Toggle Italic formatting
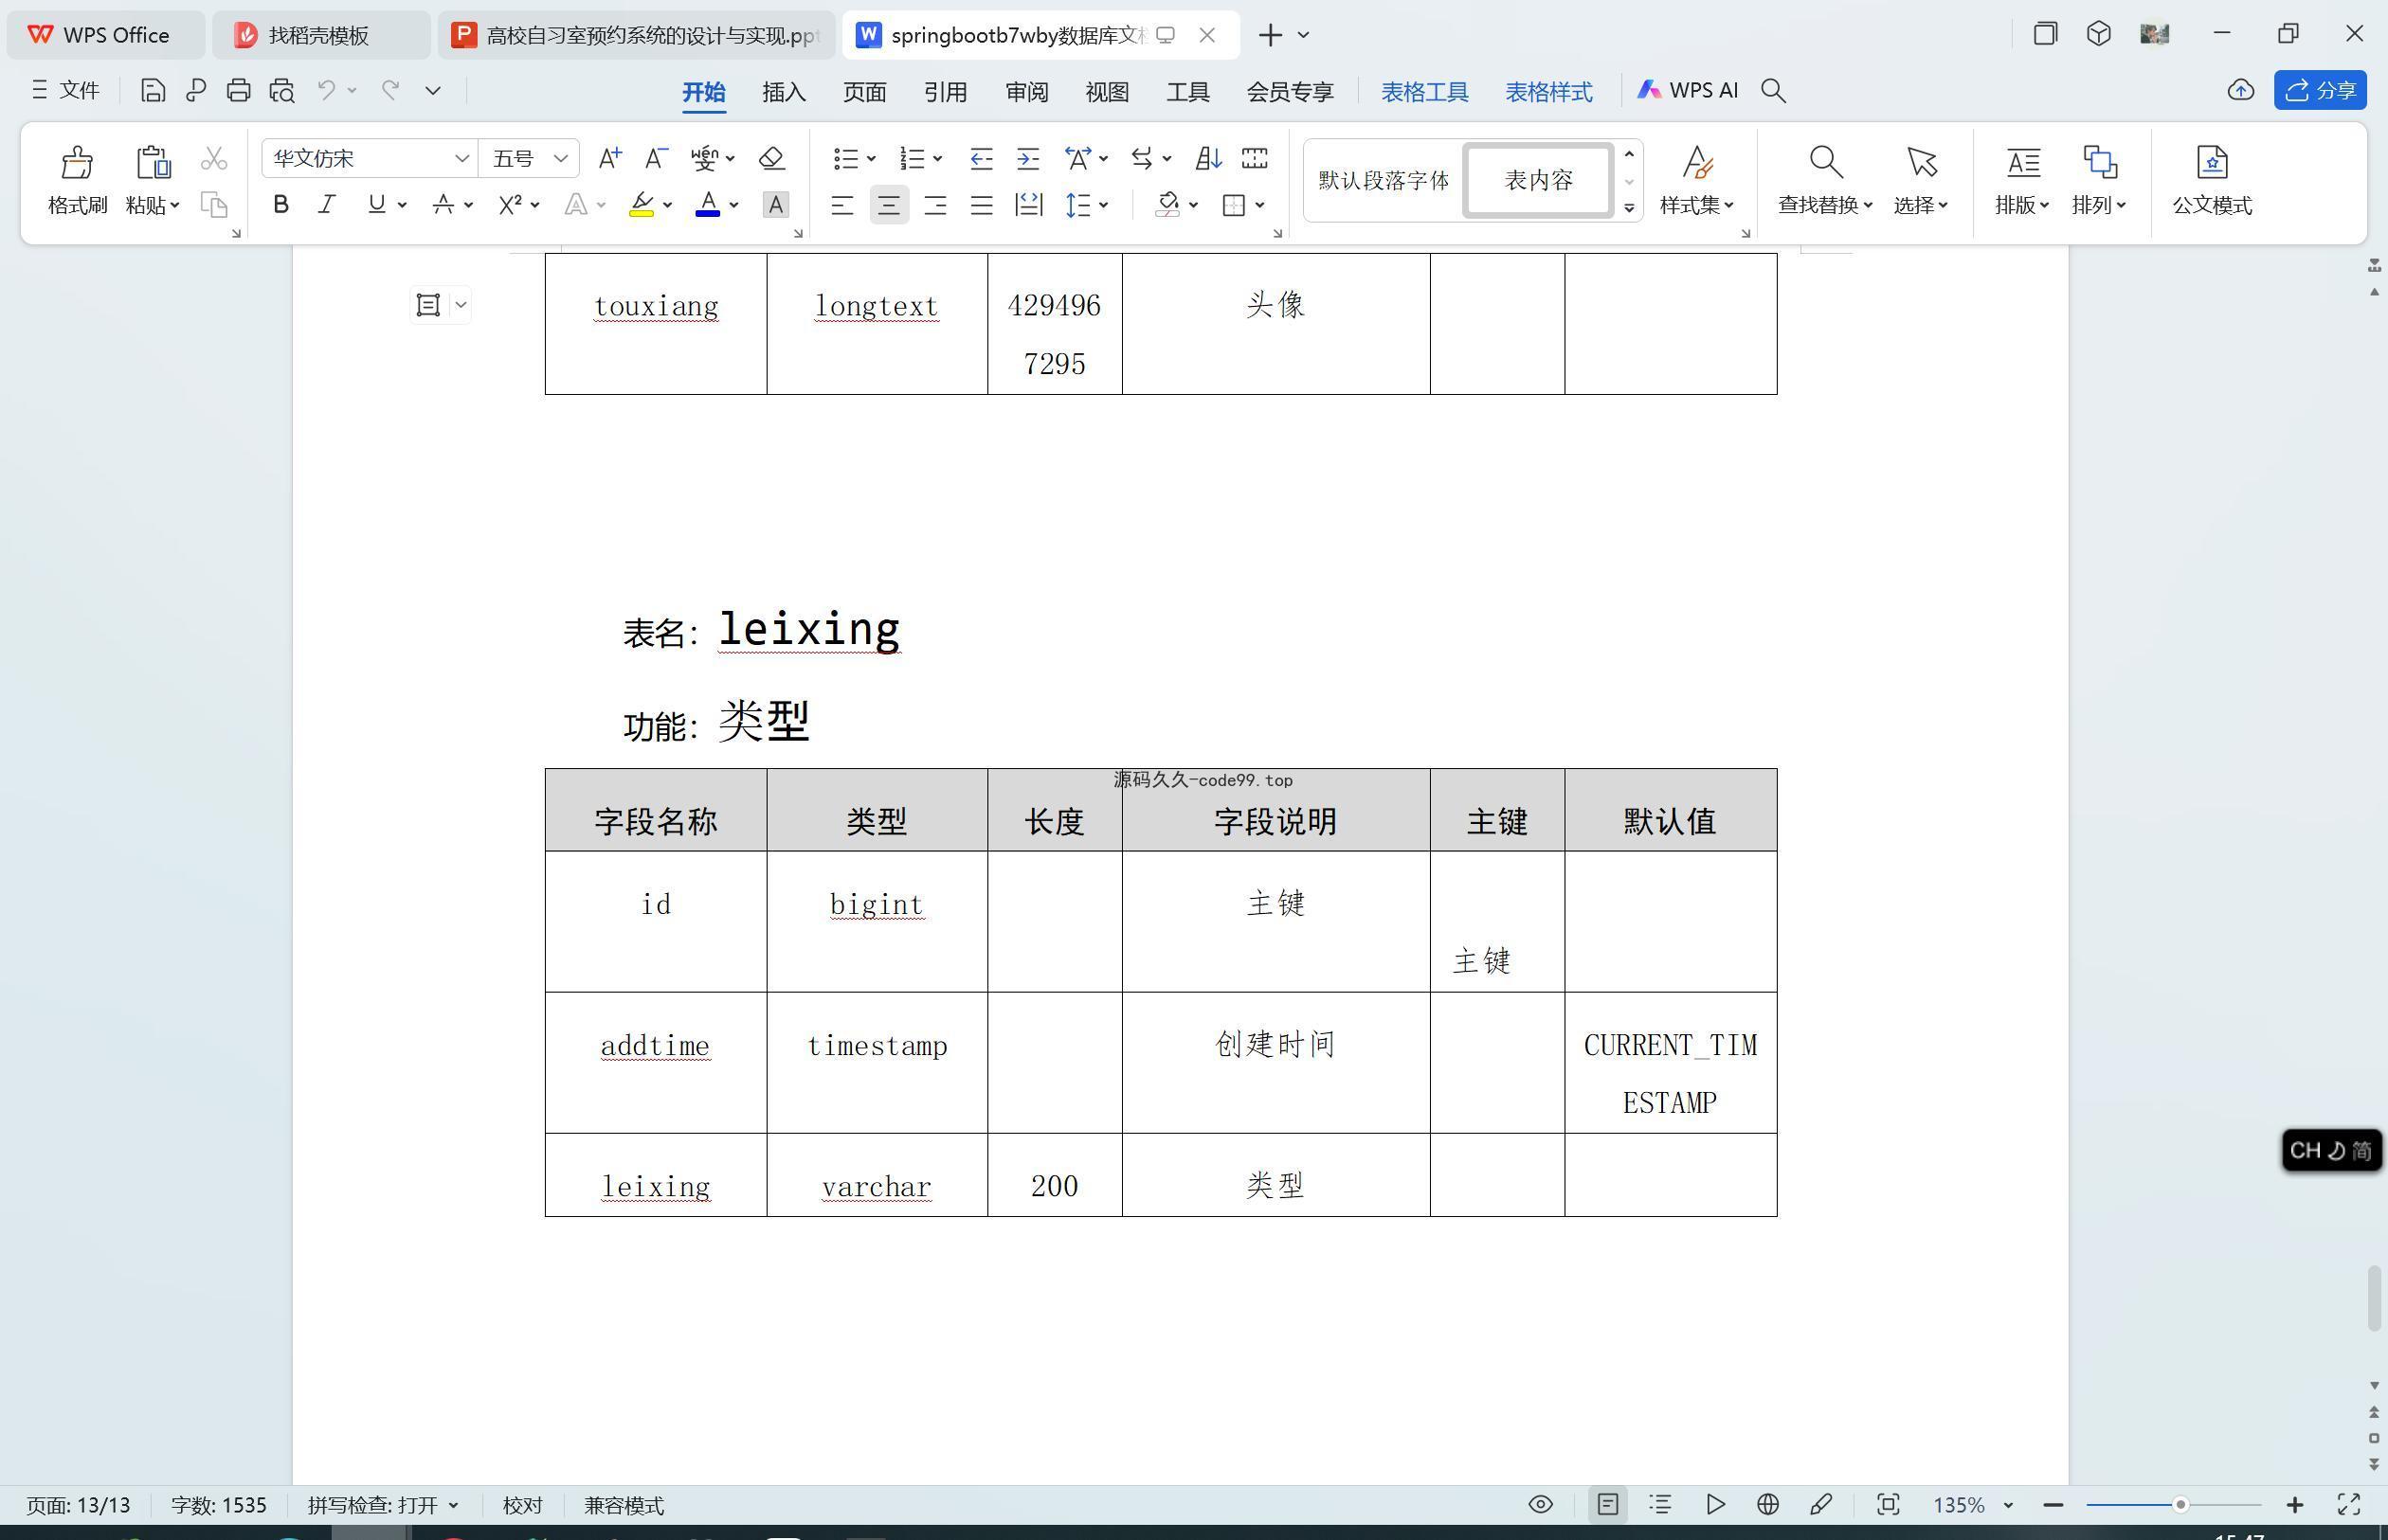Image resolution: width=2388 pixels, height=1540 pixels. point(326,205)
